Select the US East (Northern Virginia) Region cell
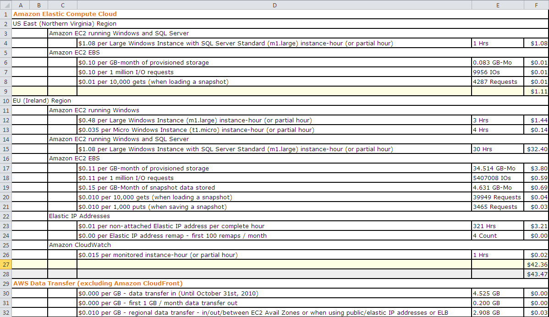549x317 pixels. (x=64, y=24)
